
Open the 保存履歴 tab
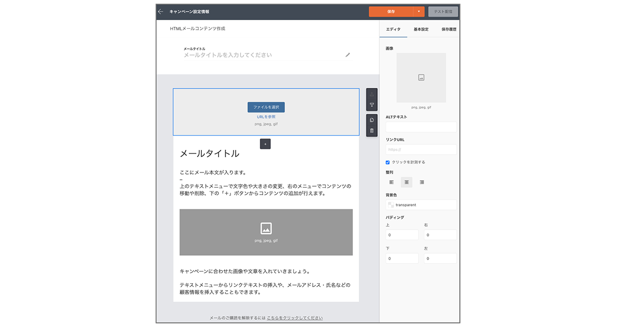coord(448,30)
